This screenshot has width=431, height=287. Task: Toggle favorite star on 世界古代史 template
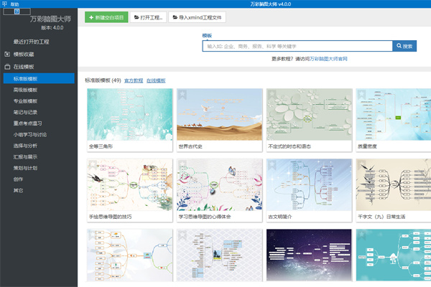click(x=182, y=94)
